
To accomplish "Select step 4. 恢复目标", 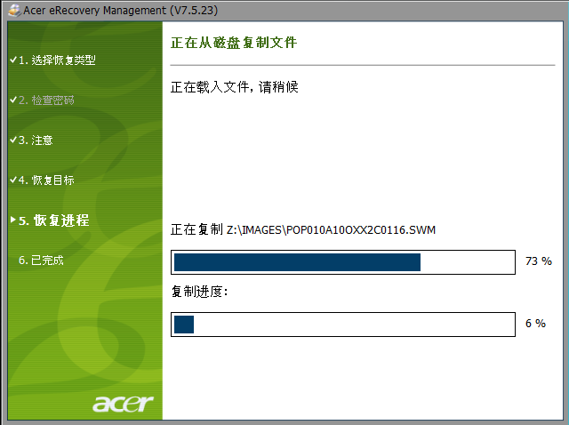I will 46,180.
